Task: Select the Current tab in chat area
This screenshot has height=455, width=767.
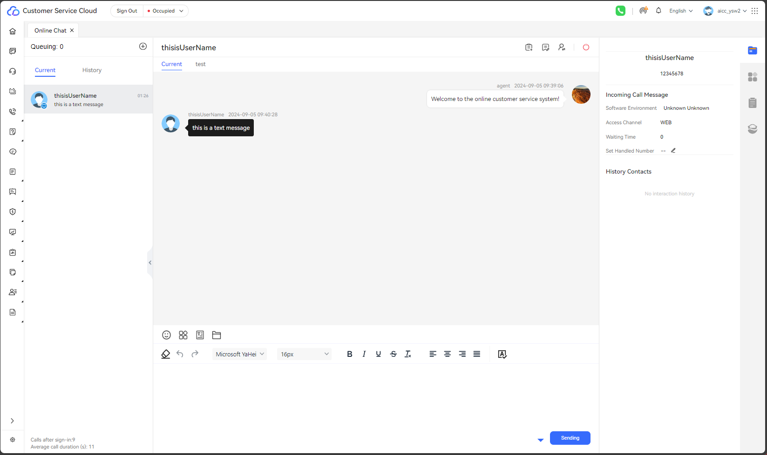Action: (x=172, y=64)
